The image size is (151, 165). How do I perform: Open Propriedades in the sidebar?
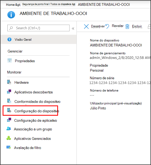click(25, 61)
